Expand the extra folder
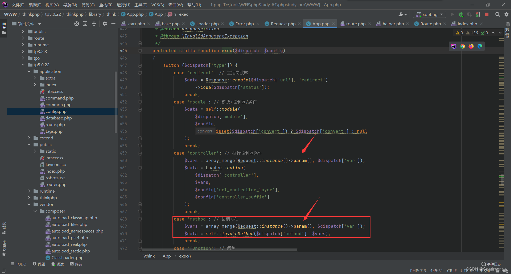 [x=35, y=78]
